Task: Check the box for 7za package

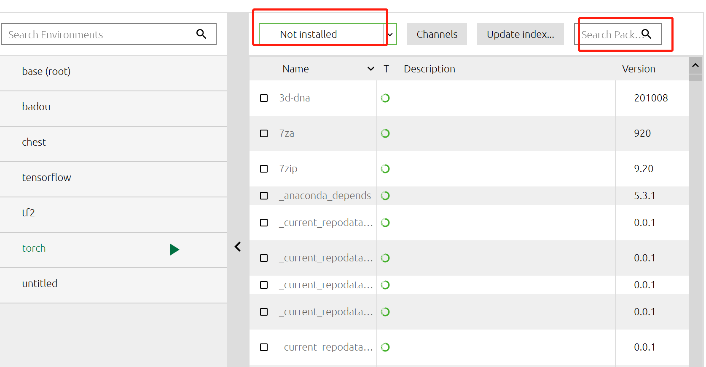Action: click(x=264, y=133)
